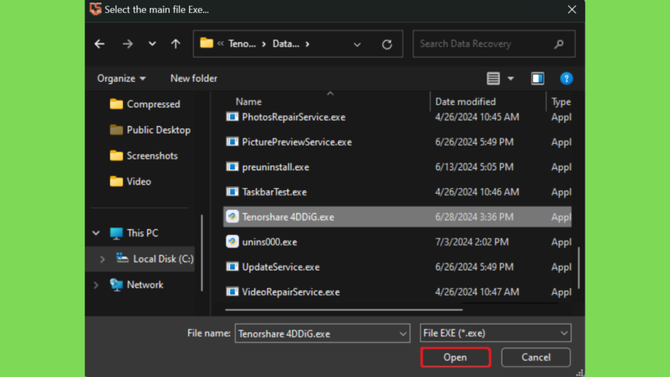Viewport: 670px width, 377px height.
Task: Go up one folder level
Action: 175,44
